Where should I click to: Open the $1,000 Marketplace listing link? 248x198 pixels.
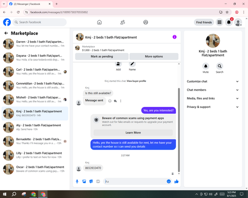(x=103, y=50)
